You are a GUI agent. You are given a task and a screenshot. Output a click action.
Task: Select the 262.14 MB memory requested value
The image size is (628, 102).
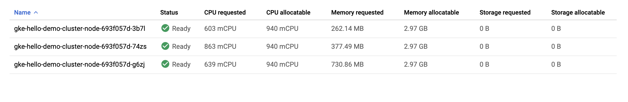pos(347,29)
